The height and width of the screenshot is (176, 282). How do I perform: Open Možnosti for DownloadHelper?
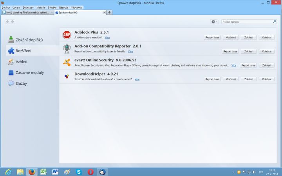click(231, 79)
